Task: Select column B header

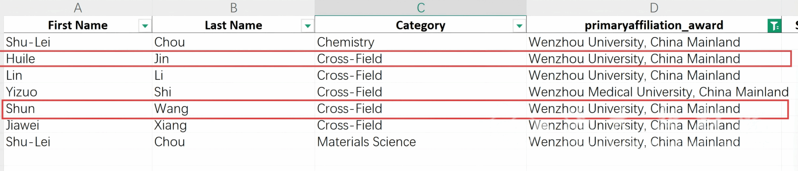Action: pyautogui.click(x=233, y=8)
